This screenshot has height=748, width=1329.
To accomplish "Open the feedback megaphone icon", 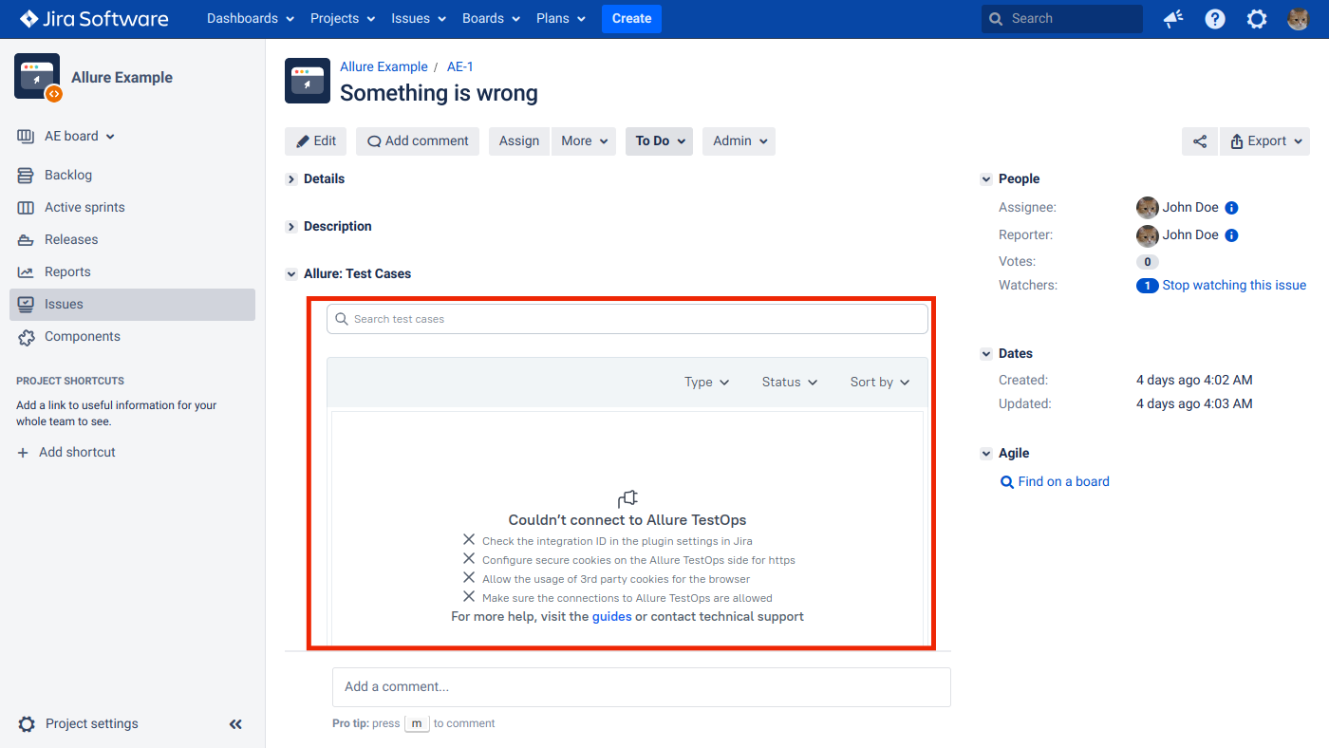I will [1173, 19].
